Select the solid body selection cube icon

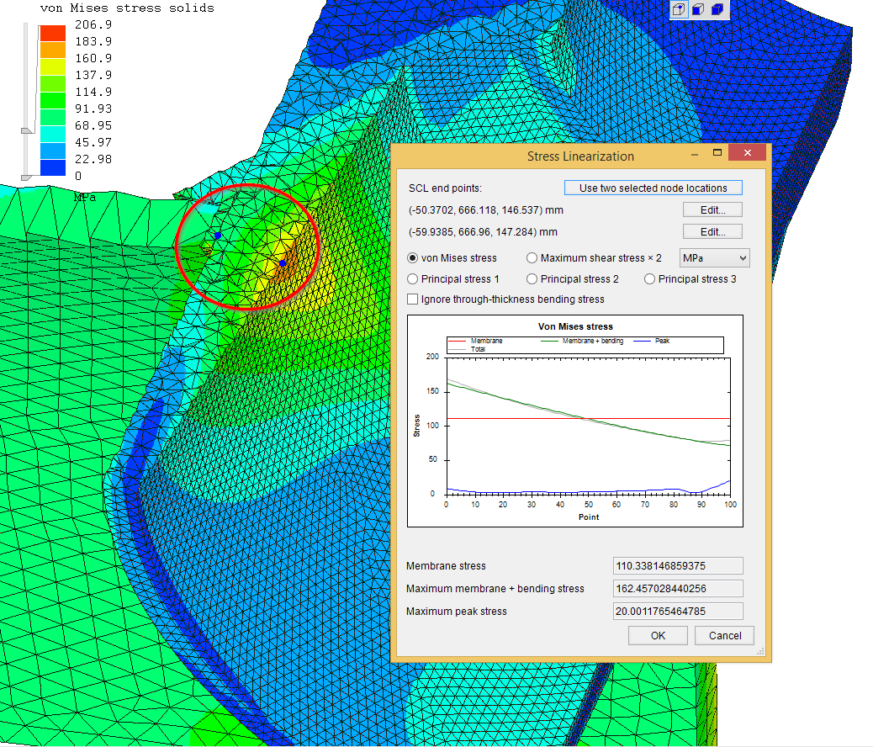tap(717, 9)
